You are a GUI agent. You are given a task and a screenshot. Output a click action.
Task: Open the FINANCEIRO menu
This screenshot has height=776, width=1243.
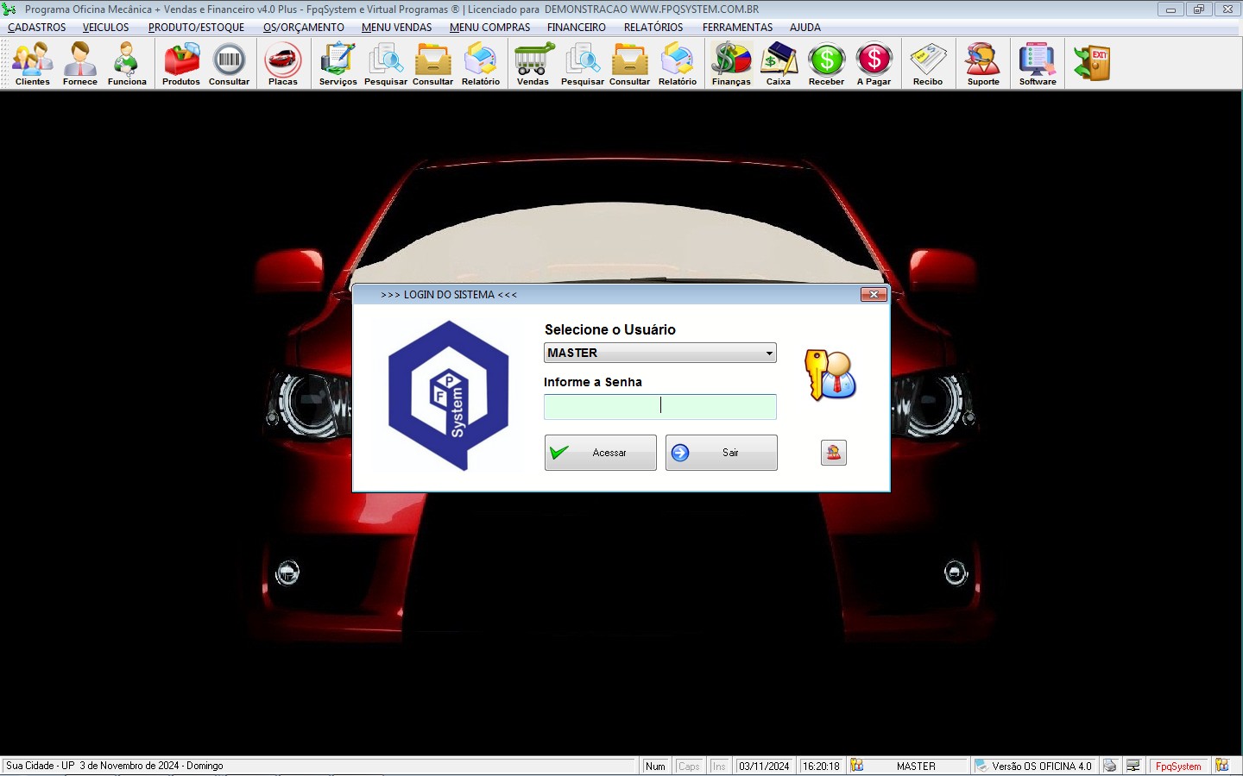(576, 28)
